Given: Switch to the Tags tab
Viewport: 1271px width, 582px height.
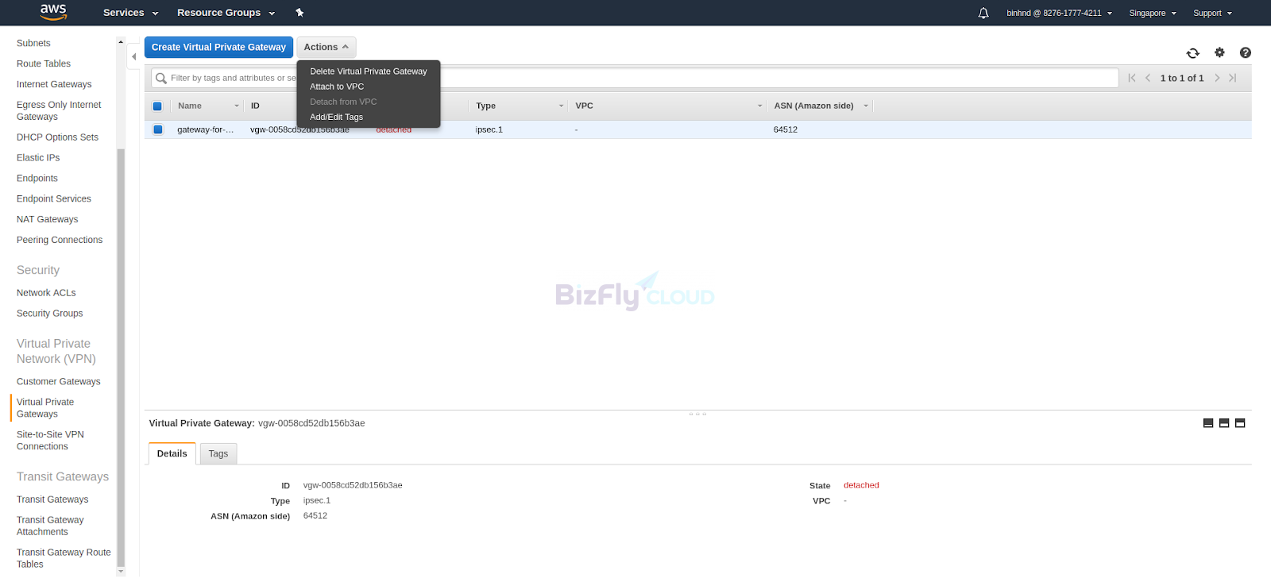Looking at the screenshot, I should [x=218, y=453].
